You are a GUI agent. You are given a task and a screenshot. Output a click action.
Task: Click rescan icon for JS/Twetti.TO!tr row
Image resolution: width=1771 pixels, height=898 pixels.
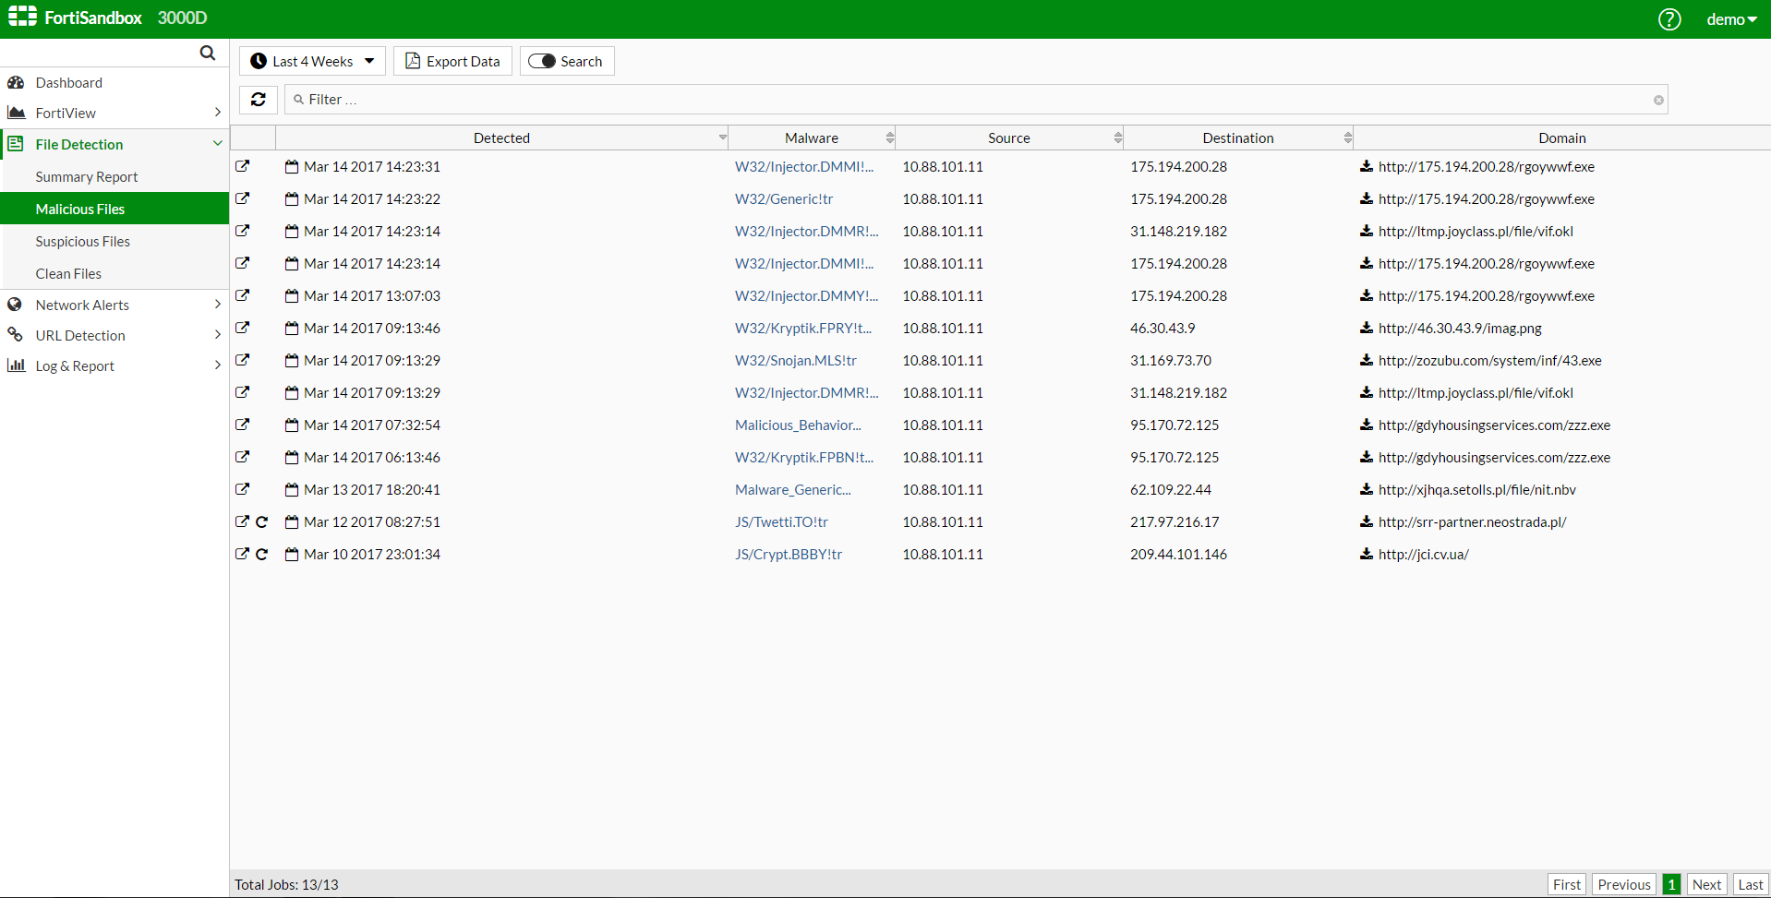[262, 522]
